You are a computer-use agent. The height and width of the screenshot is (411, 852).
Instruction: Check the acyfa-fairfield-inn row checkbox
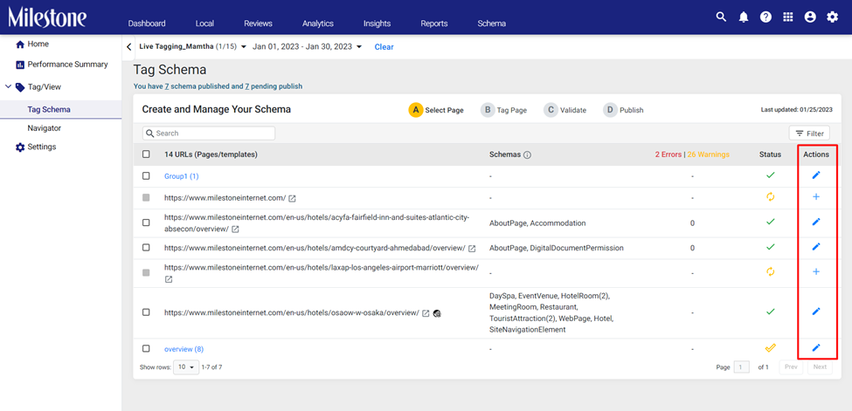146,223
